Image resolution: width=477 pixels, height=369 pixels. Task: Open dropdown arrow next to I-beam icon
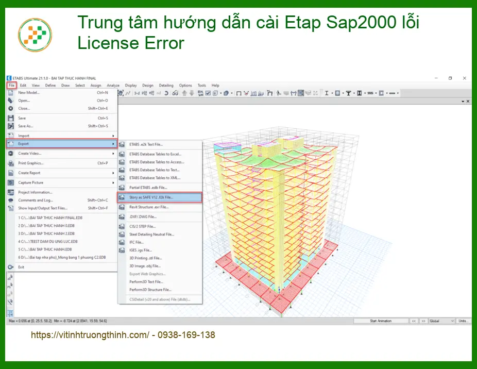click(x=332, y=93)
